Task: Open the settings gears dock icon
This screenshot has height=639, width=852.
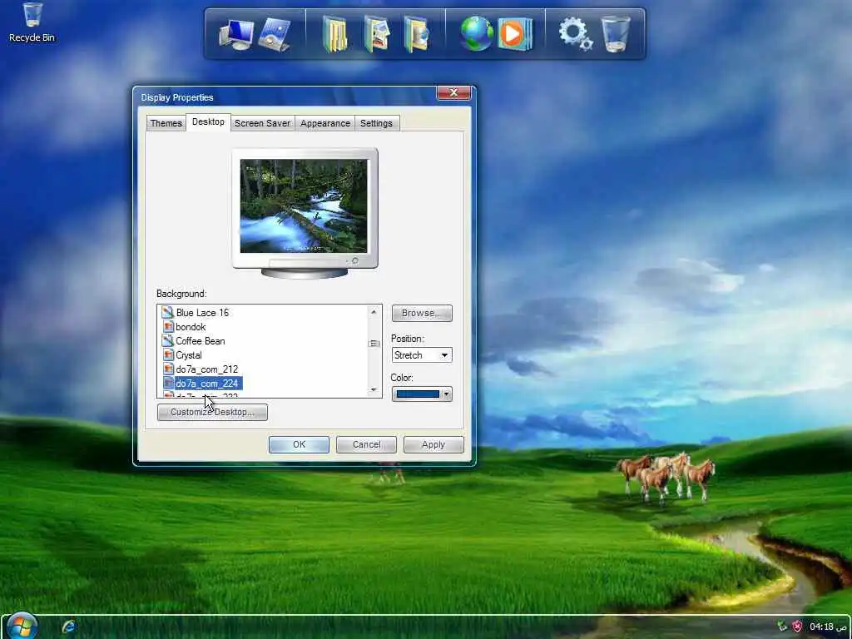Action: click(x=576, y=33)
